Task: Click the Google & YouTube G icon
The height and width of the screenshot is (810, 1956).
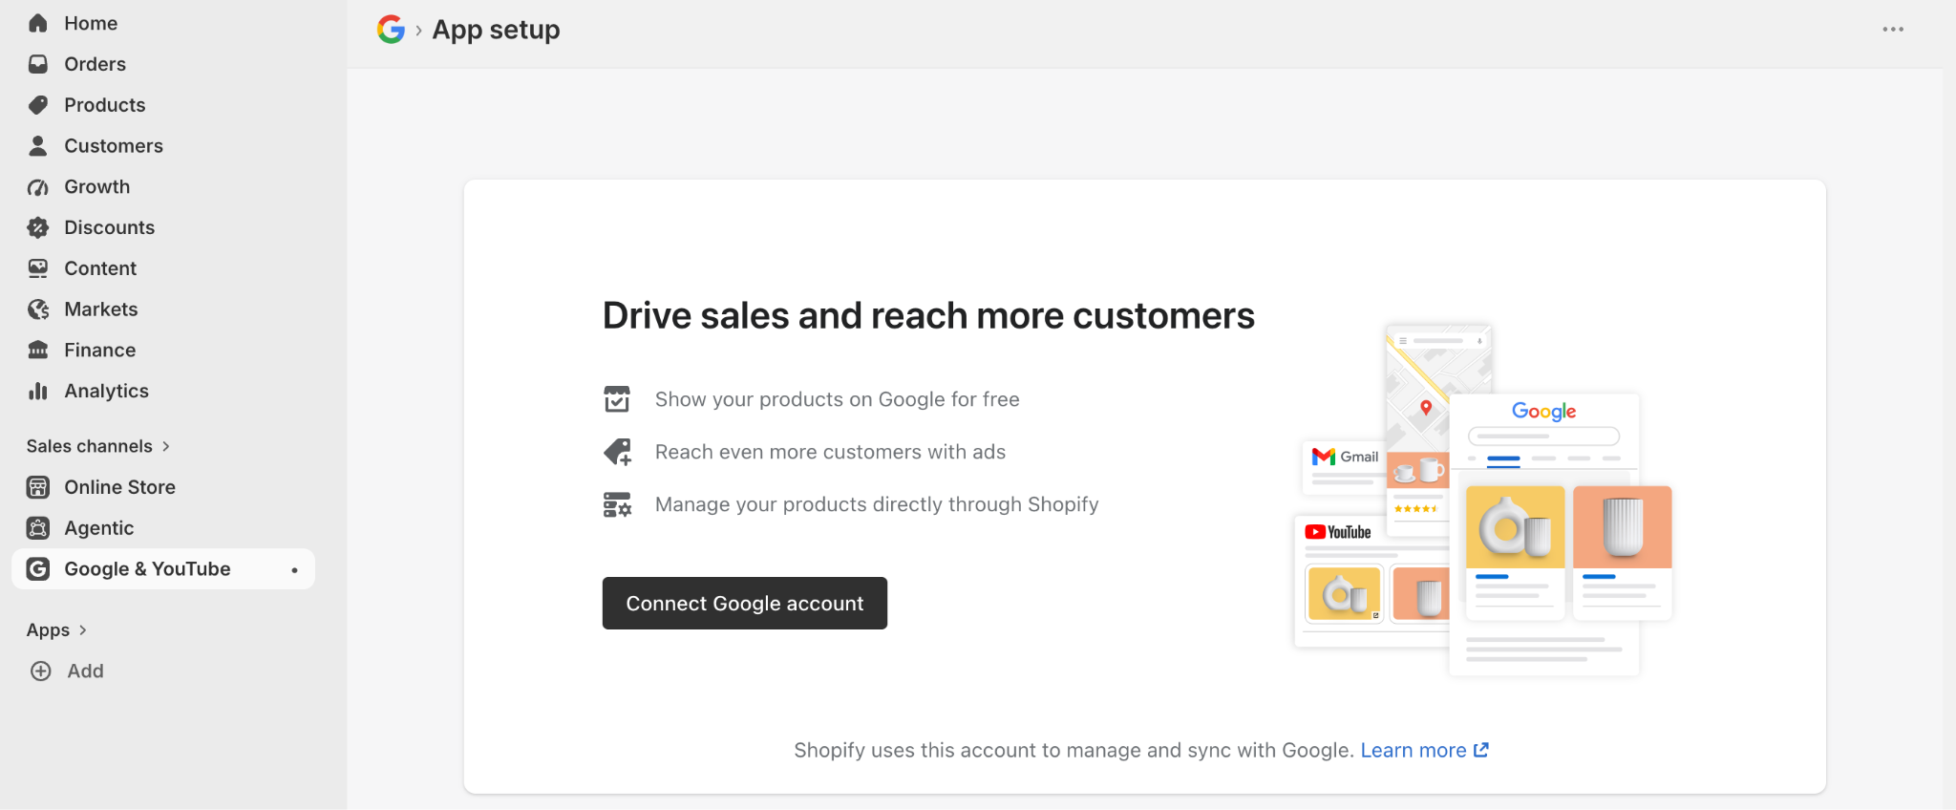Action: (38, 569)
